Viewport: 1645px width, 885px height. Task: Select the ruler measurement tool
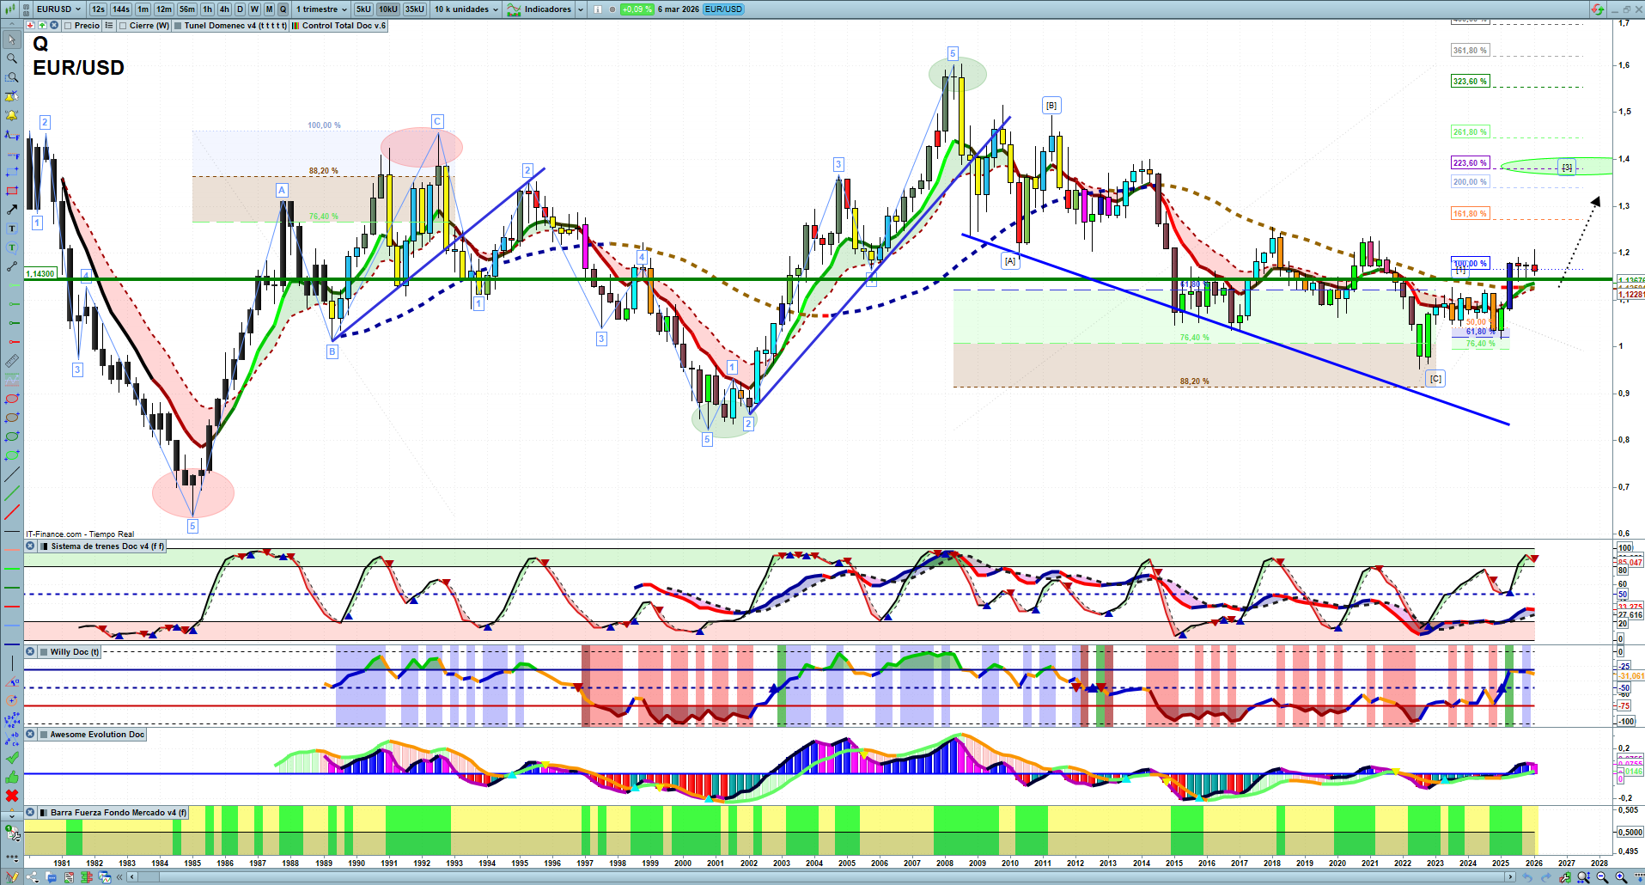12,361
